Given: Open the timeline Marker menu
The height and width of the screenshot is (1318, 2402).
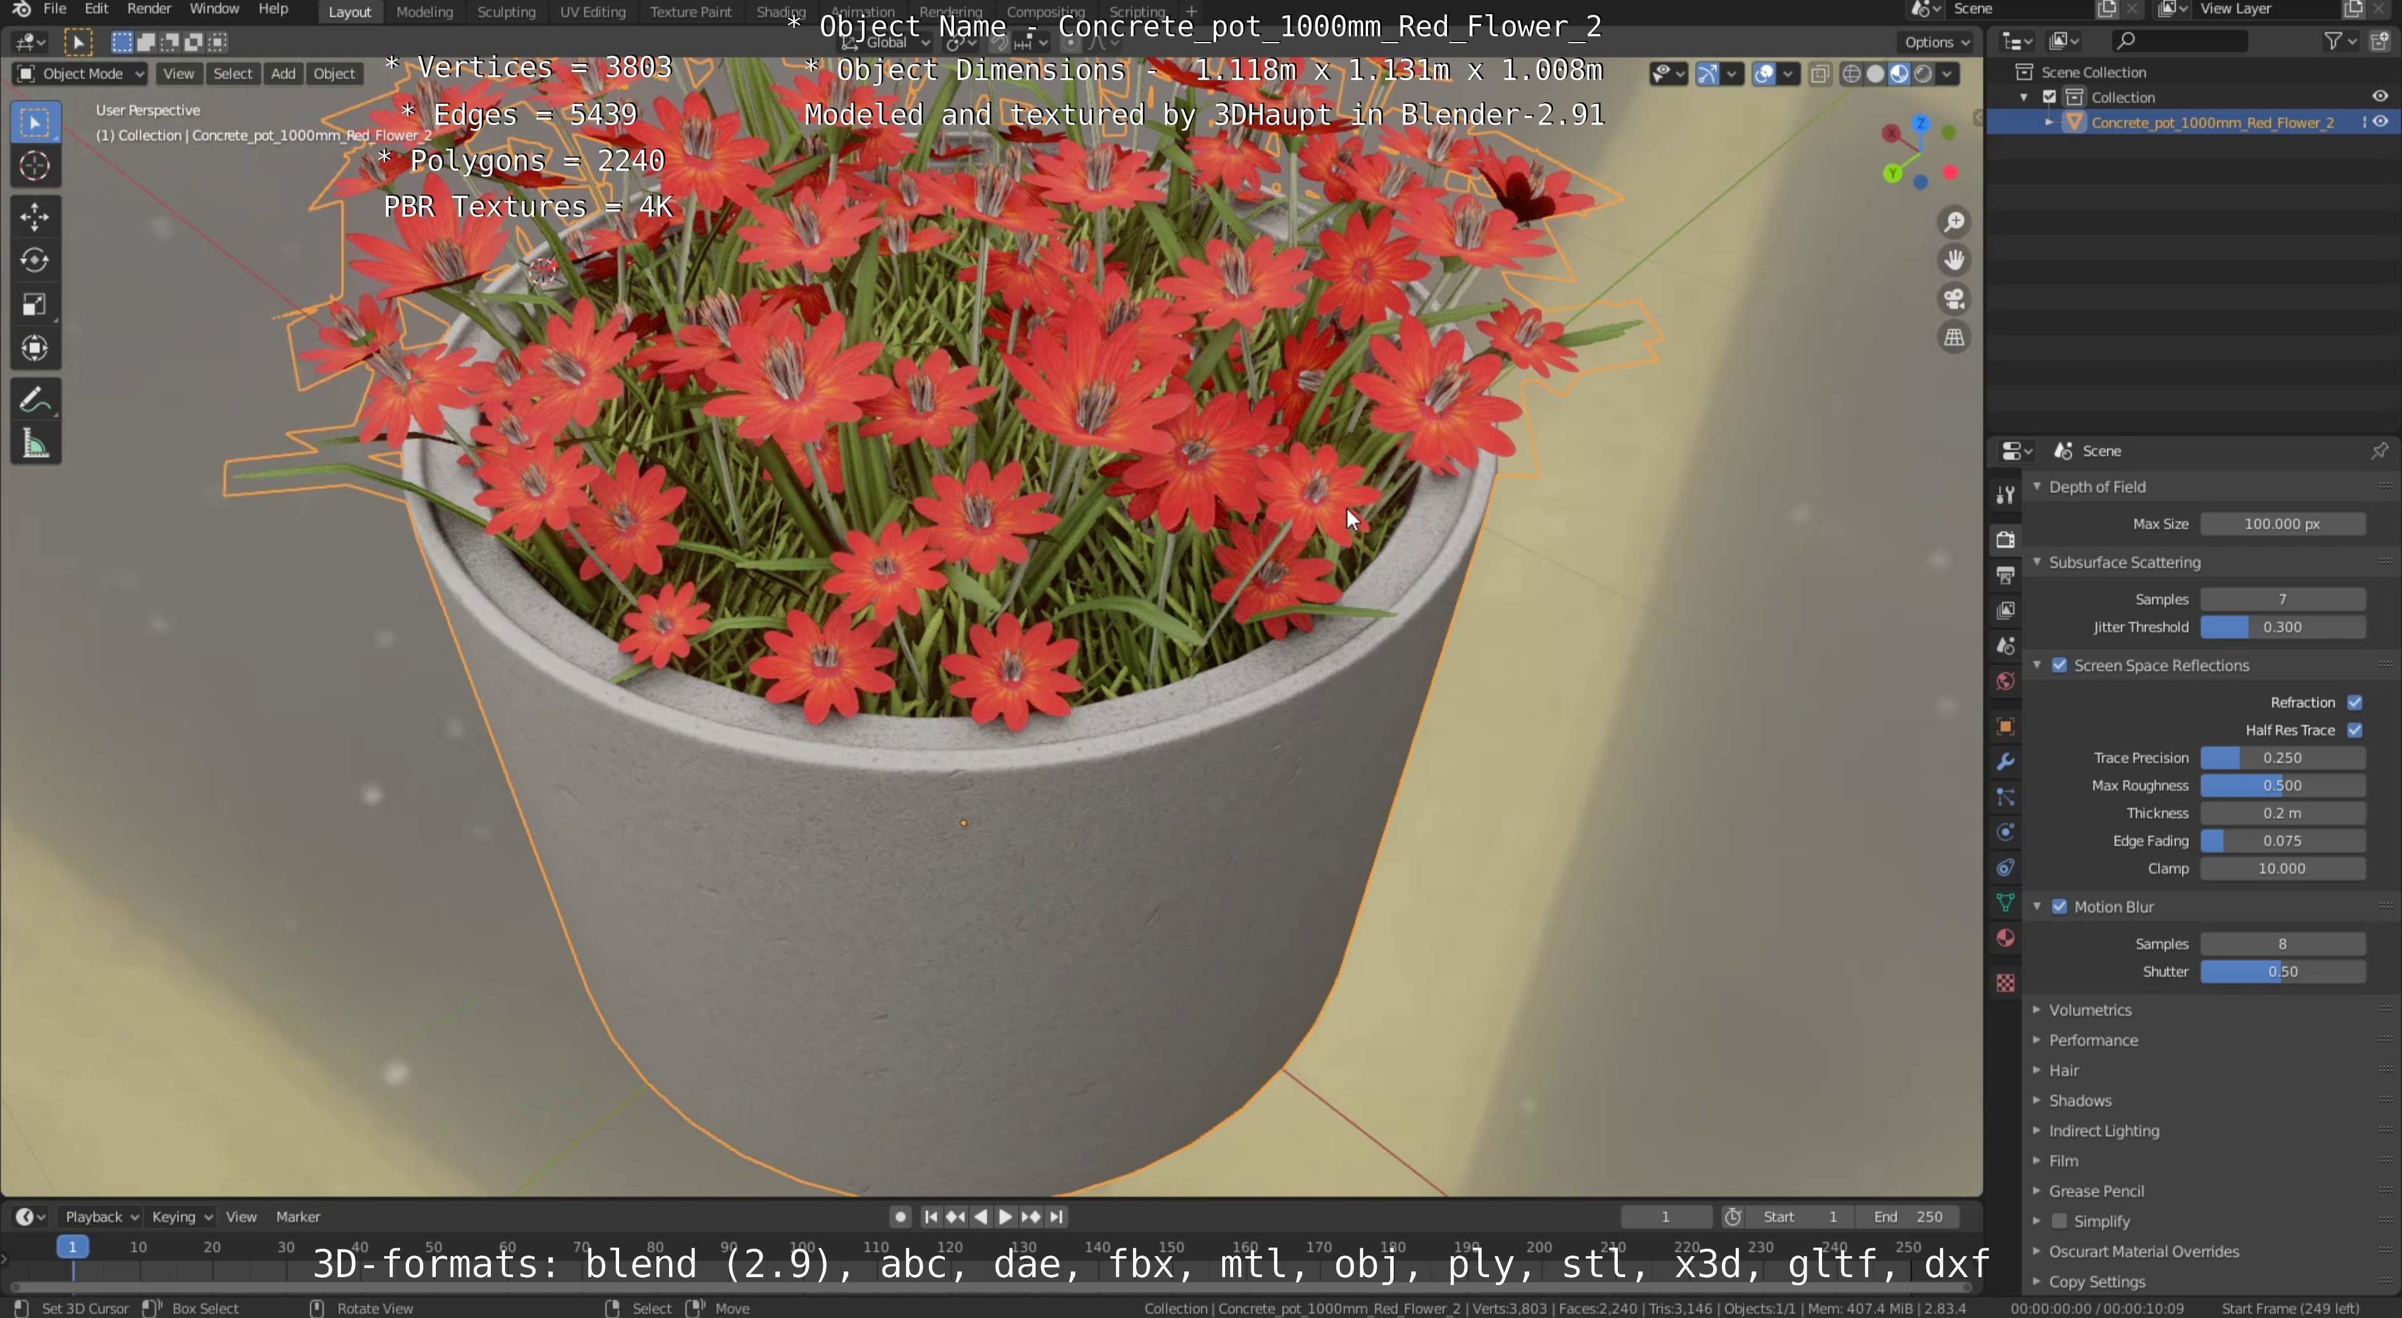Looking at the screenshot, I should pyautogui.click(x=297, y=1216).
